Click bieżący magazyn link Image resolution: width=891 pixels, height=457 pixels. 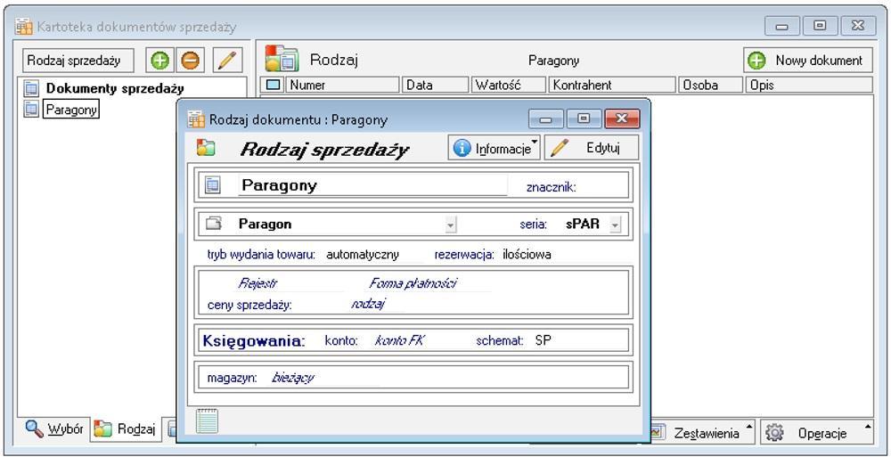(292, 378)
